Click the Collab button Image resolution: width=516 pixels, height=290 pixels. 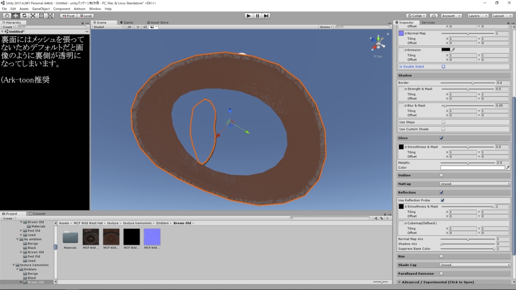coord(416,16)
